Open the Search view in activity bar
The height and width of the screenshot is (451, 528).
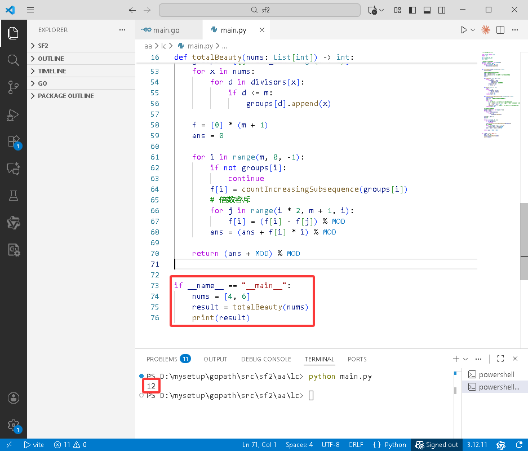tap(13, 60)
